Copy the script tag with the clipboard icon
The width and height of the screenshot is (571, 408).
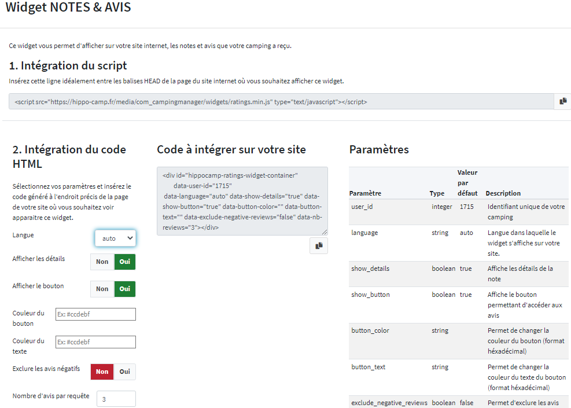[563, 101]
